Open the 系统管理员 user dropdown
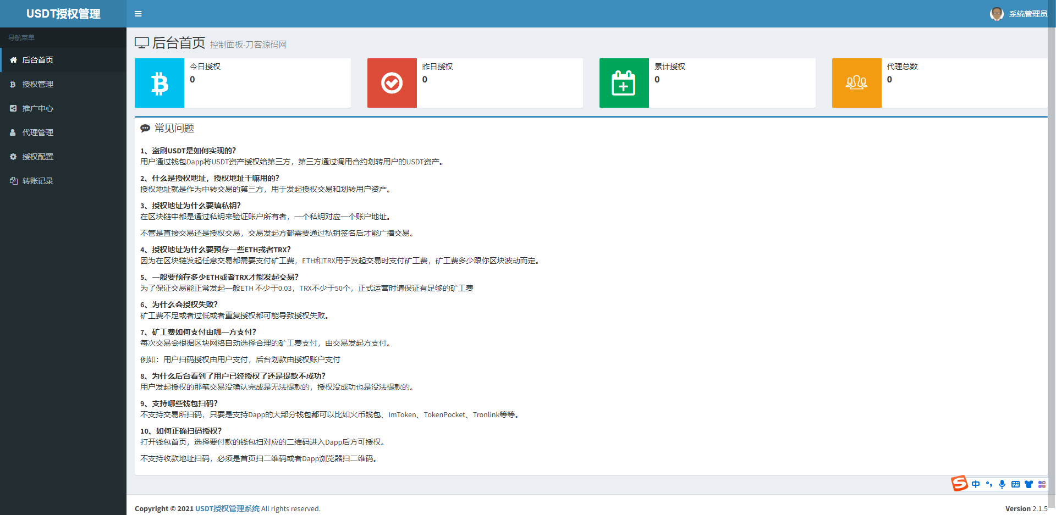The width and height of the screenshot is (1056, 515). pyautogui.click(x=1027, y=14)
